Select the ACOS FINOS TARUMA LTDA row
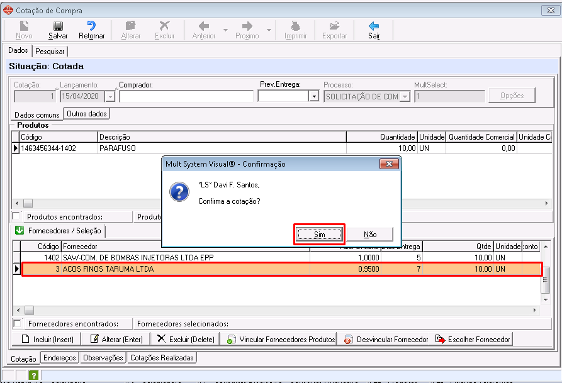This screenshot has width=562, height=383. point(281,269)
